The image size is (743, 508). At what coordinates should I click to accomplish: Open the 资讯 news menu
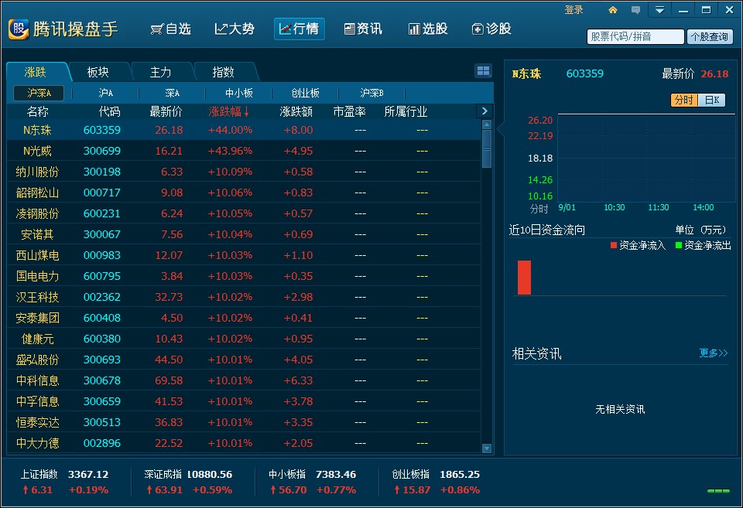pyautogui.click(x=363, y=29)
